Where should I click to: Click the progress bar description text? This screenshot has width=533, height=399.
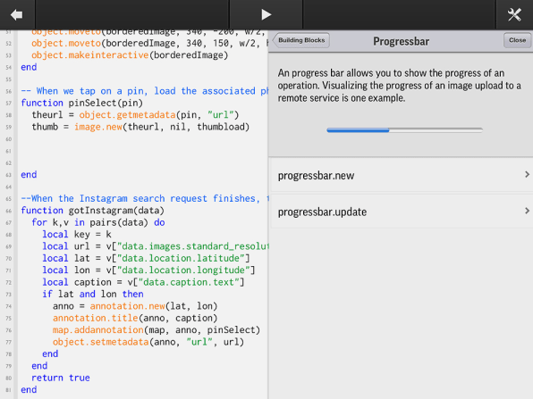[x=399, y=86]
